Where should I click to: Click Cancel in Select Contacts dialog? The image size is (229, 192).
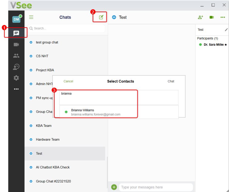68,81
